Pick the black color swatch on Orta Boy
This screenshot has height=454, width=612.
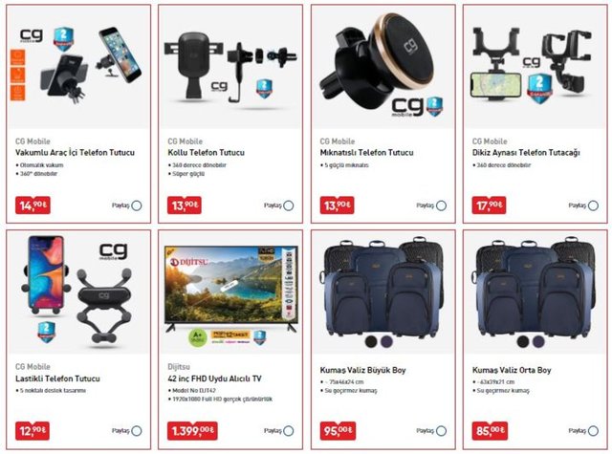click(x=523, y=341)
